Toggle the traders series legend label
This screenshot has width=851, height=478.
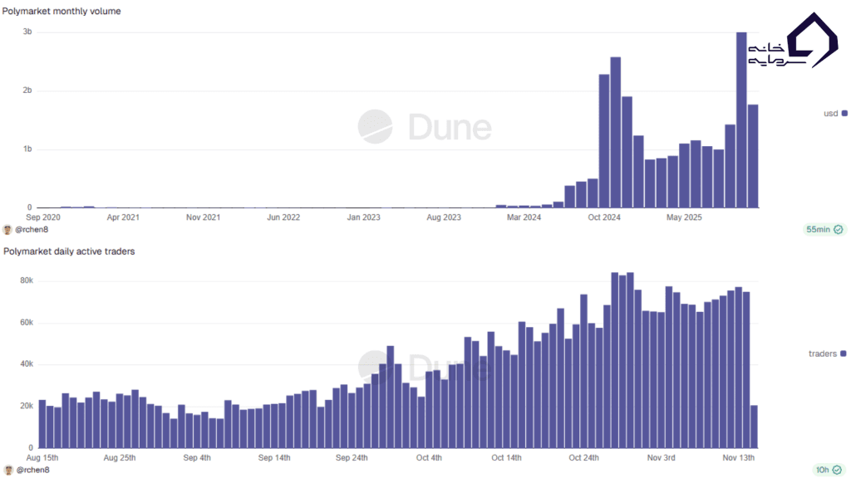[823, 354]
